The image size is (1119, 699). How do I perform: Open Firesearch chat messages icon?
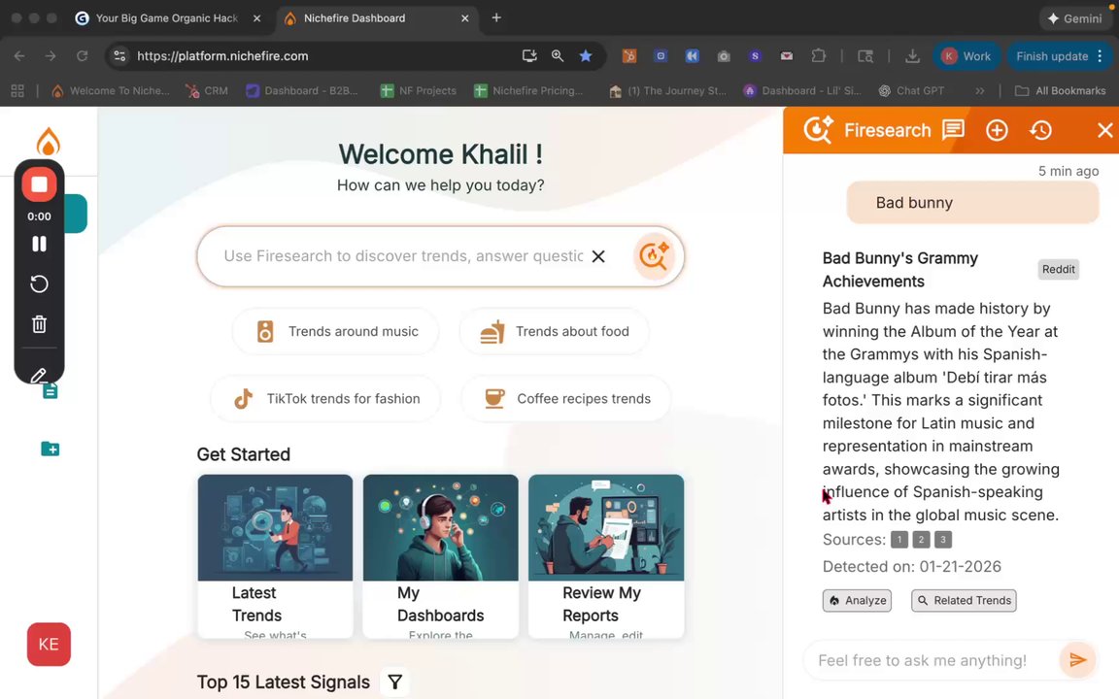point(953,130)
